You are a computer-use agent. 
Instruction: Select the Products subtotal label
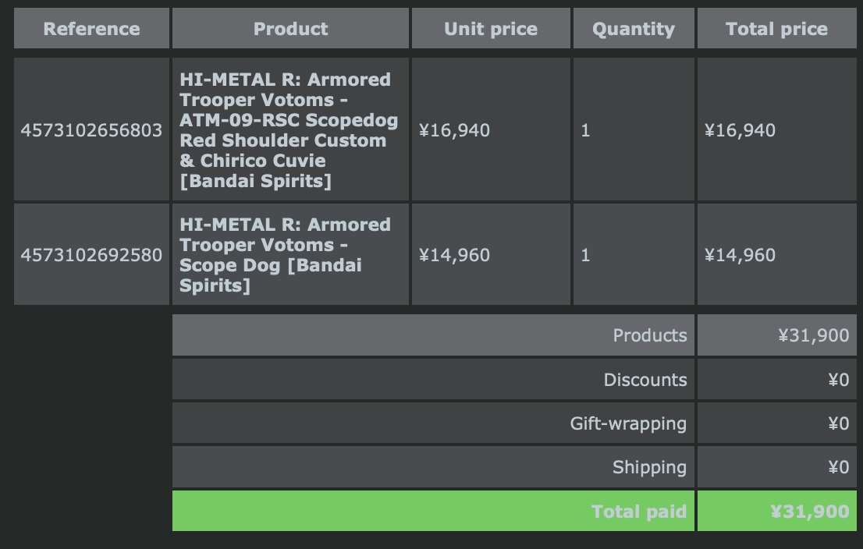649,335
